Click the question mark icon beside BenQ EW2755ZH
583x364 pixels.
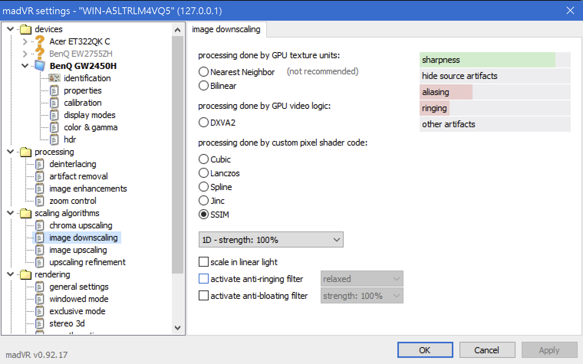click(x=40, y=53)
